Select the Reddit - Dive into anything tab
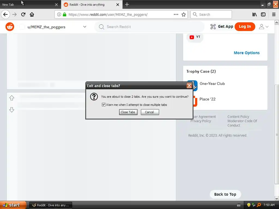This screenshot has height=209, width=279. coord(92,5)
